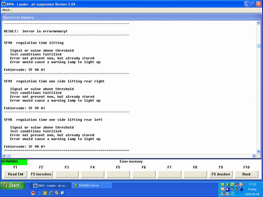
Task: Click the blank F5 button
Action: tap(118, 174)
